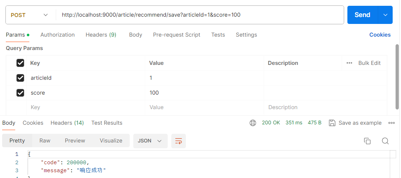Copy response body with copy icon

pyautogui.click(x=367, y=141)
